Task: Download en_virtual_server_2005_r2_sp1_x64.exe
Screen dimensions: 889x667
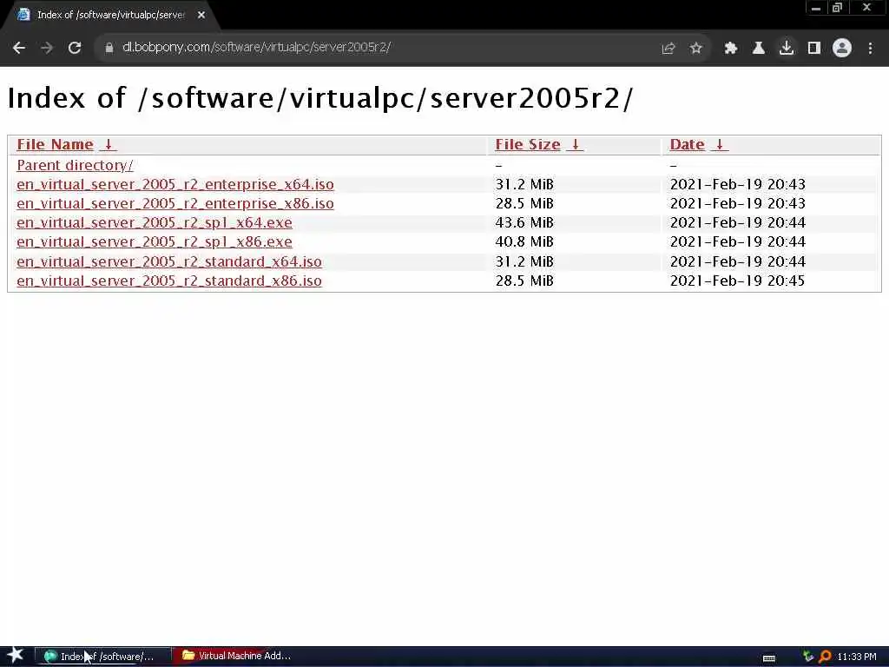Action: click(155, 223)
